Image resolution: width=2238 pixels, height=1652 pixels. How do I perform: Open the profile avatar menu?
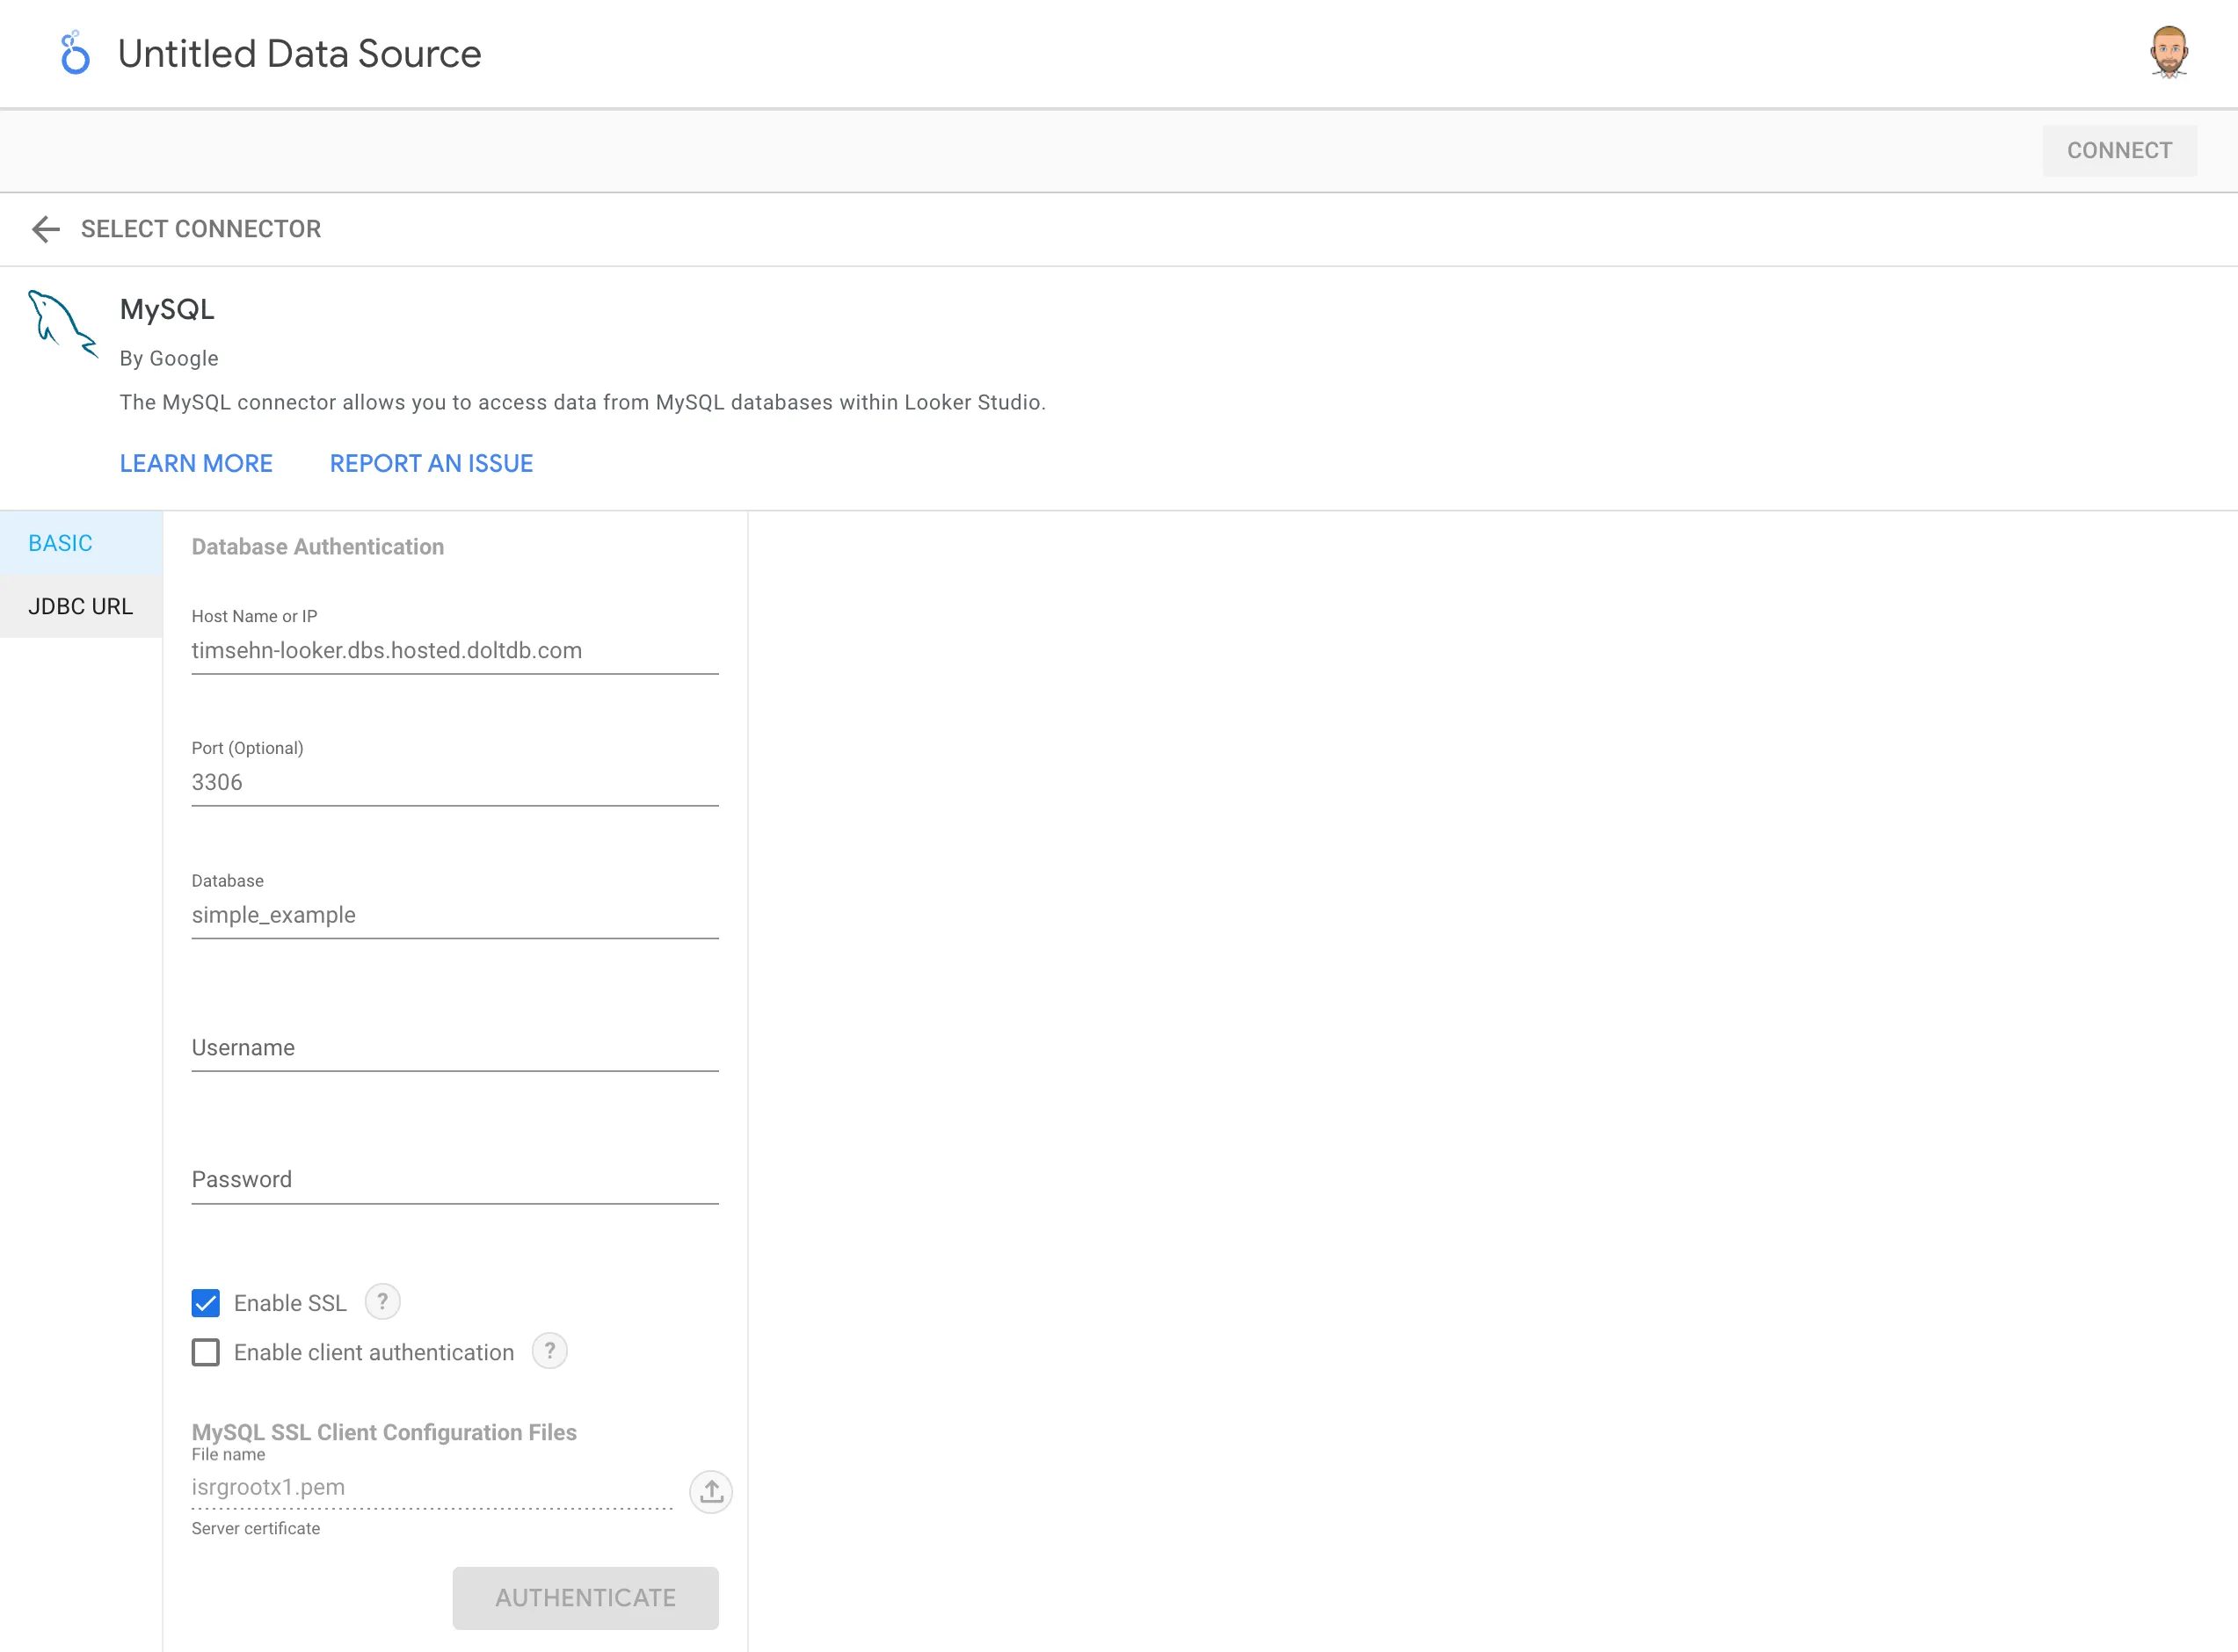click(2169, 52)
